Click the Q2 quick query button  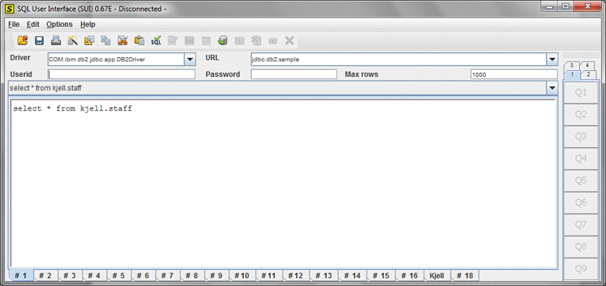click(x=581, y=114)
